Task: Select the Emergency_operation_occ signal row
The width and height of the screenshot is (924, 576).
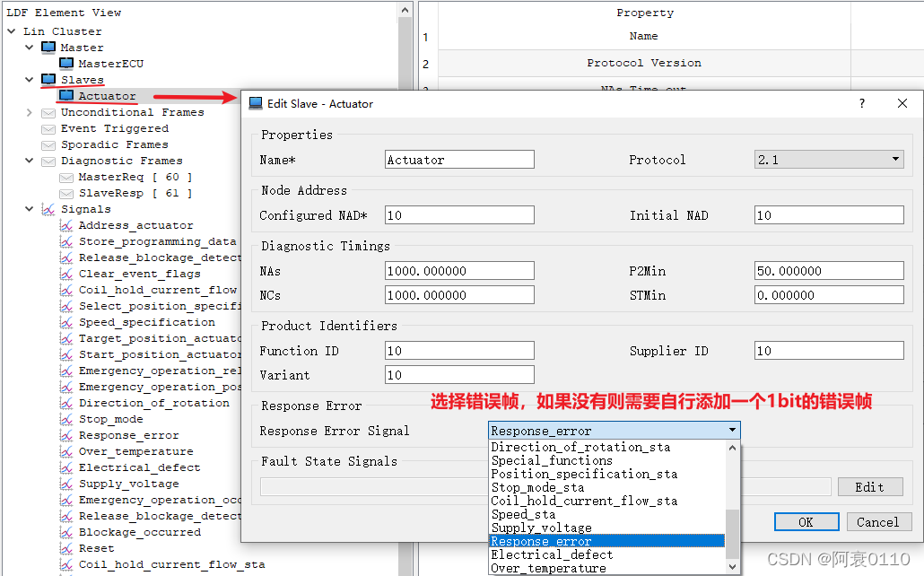Action: 160,500
